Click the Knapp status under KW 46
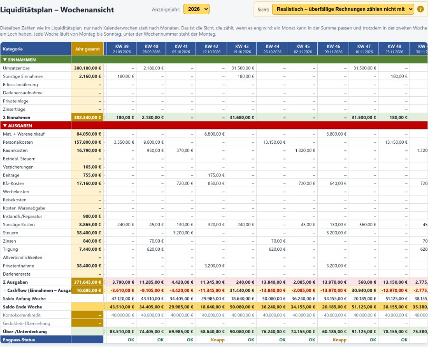Image resolution: width=428 pixels, height=347 pixels. point(340,340)
